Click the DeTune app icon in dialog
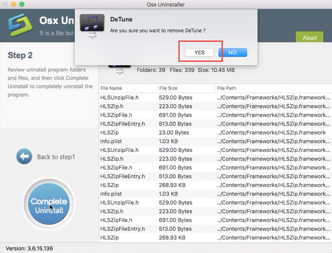The width and height of the screenshot is (332, 253). (92, 26)
